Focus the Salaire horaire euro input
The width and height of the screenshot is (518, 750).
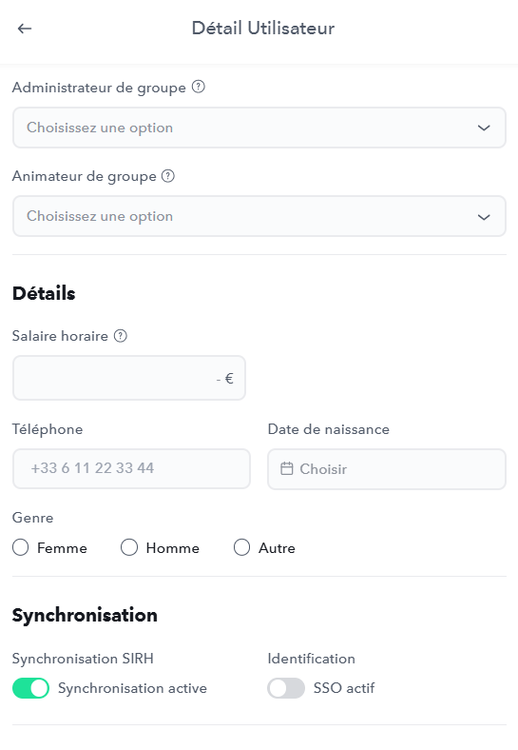click(129, 378)
